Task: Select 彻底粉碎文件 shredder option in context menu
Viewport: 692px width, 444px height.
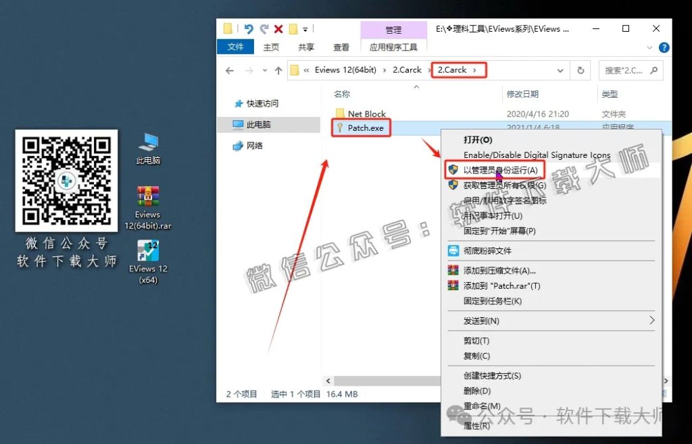Action: [x=514, y=250]
